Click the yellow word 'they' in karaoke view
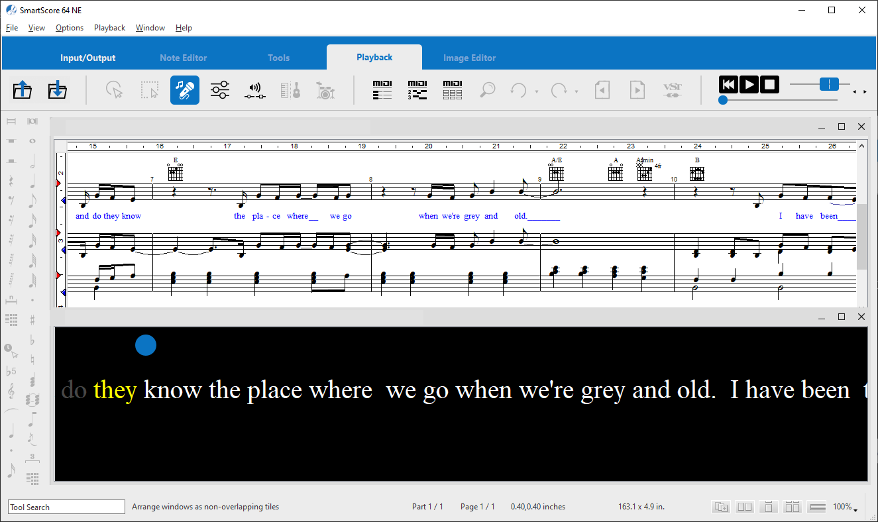878x522 pixels. (x=115, y=390)
